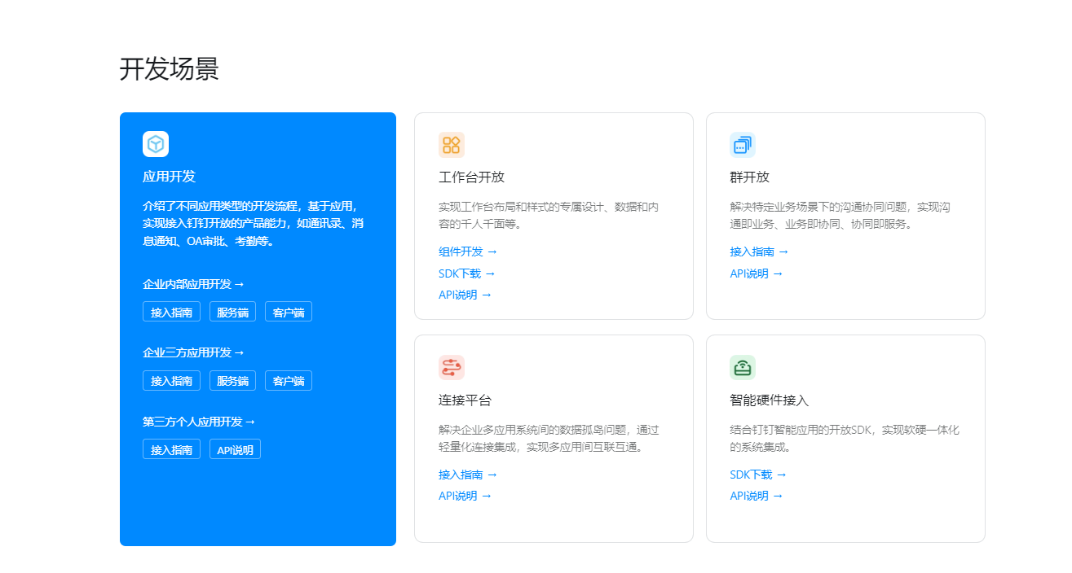The height and width of the screenshot is (573, 1072).
Task: Open API说明 link in 工作台开放 card
Action: 465,295
